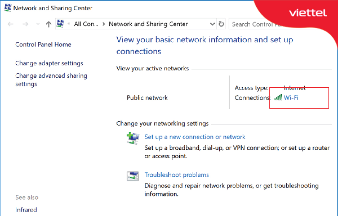The width and height of the screenshot is (338, 216).
Task: Click the Wi-Fi signal bars icon
Action: point(278,97)
